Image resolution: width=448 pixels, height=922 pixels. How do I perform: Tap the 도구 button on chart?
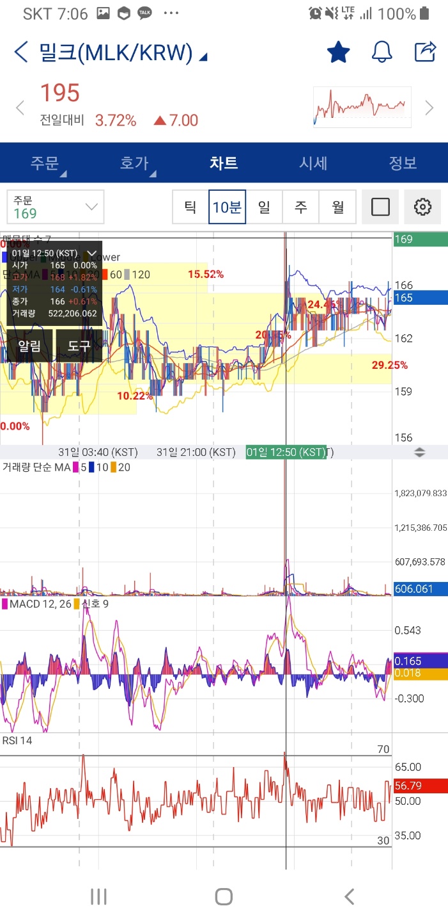[79, 346]
